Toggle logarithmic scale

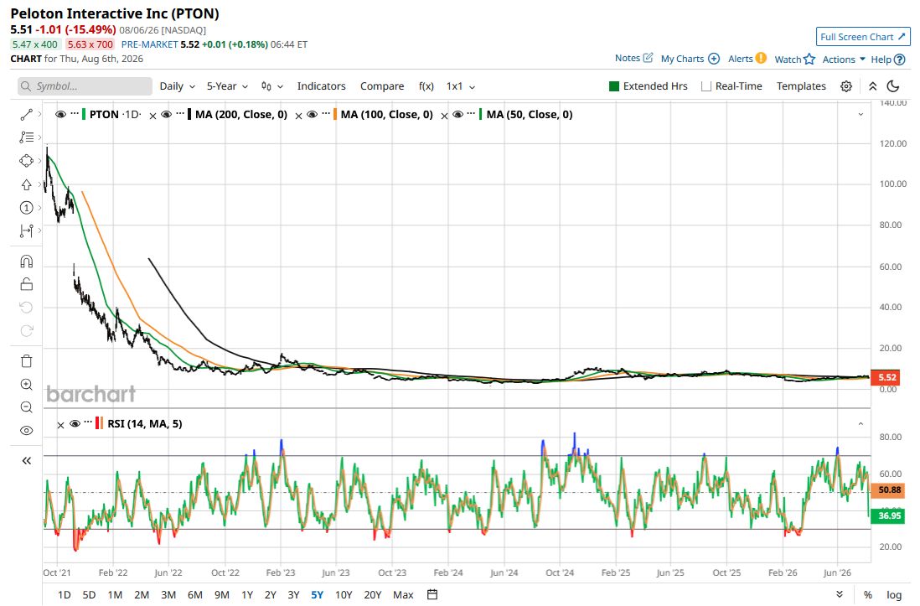pyautogui.click(x=893, y=595)
